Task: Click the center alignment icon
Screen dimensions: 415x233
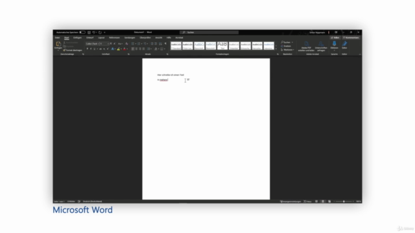Action: click(136, 49)
